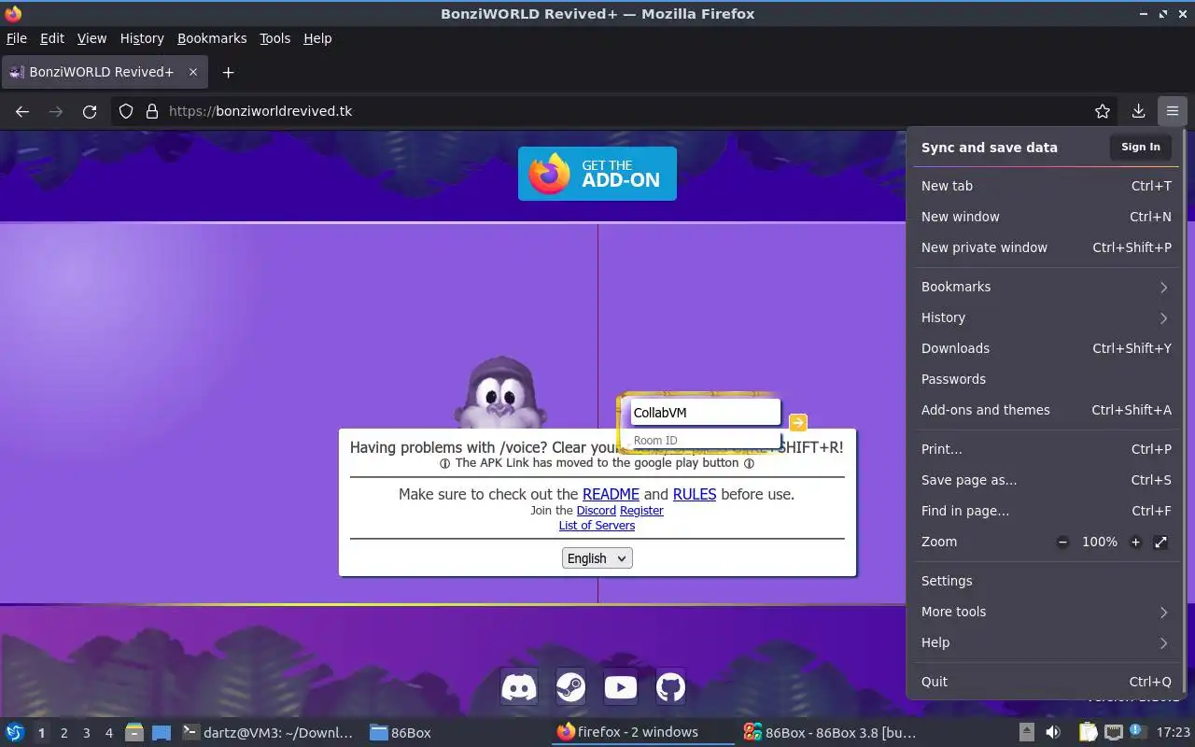Open the volume speaker tray icon
The width and height of the screenshot is (1195, 747).
(x=1052, y=732)
